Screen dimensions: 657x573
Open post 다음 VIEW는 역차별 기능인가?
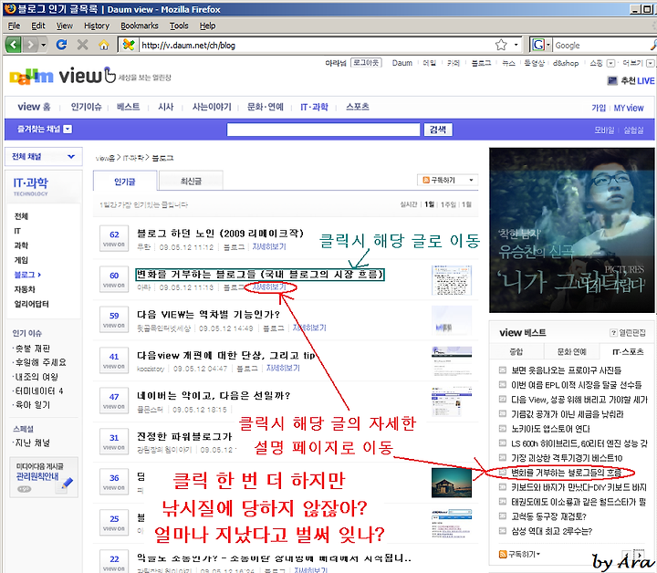[208, 315]
